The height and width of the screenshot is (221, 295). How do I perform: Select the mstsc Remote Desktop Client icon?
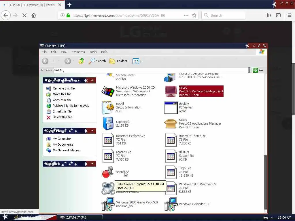171,91
